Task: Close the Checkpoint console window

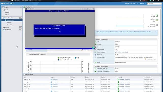Action: [93, 9]
